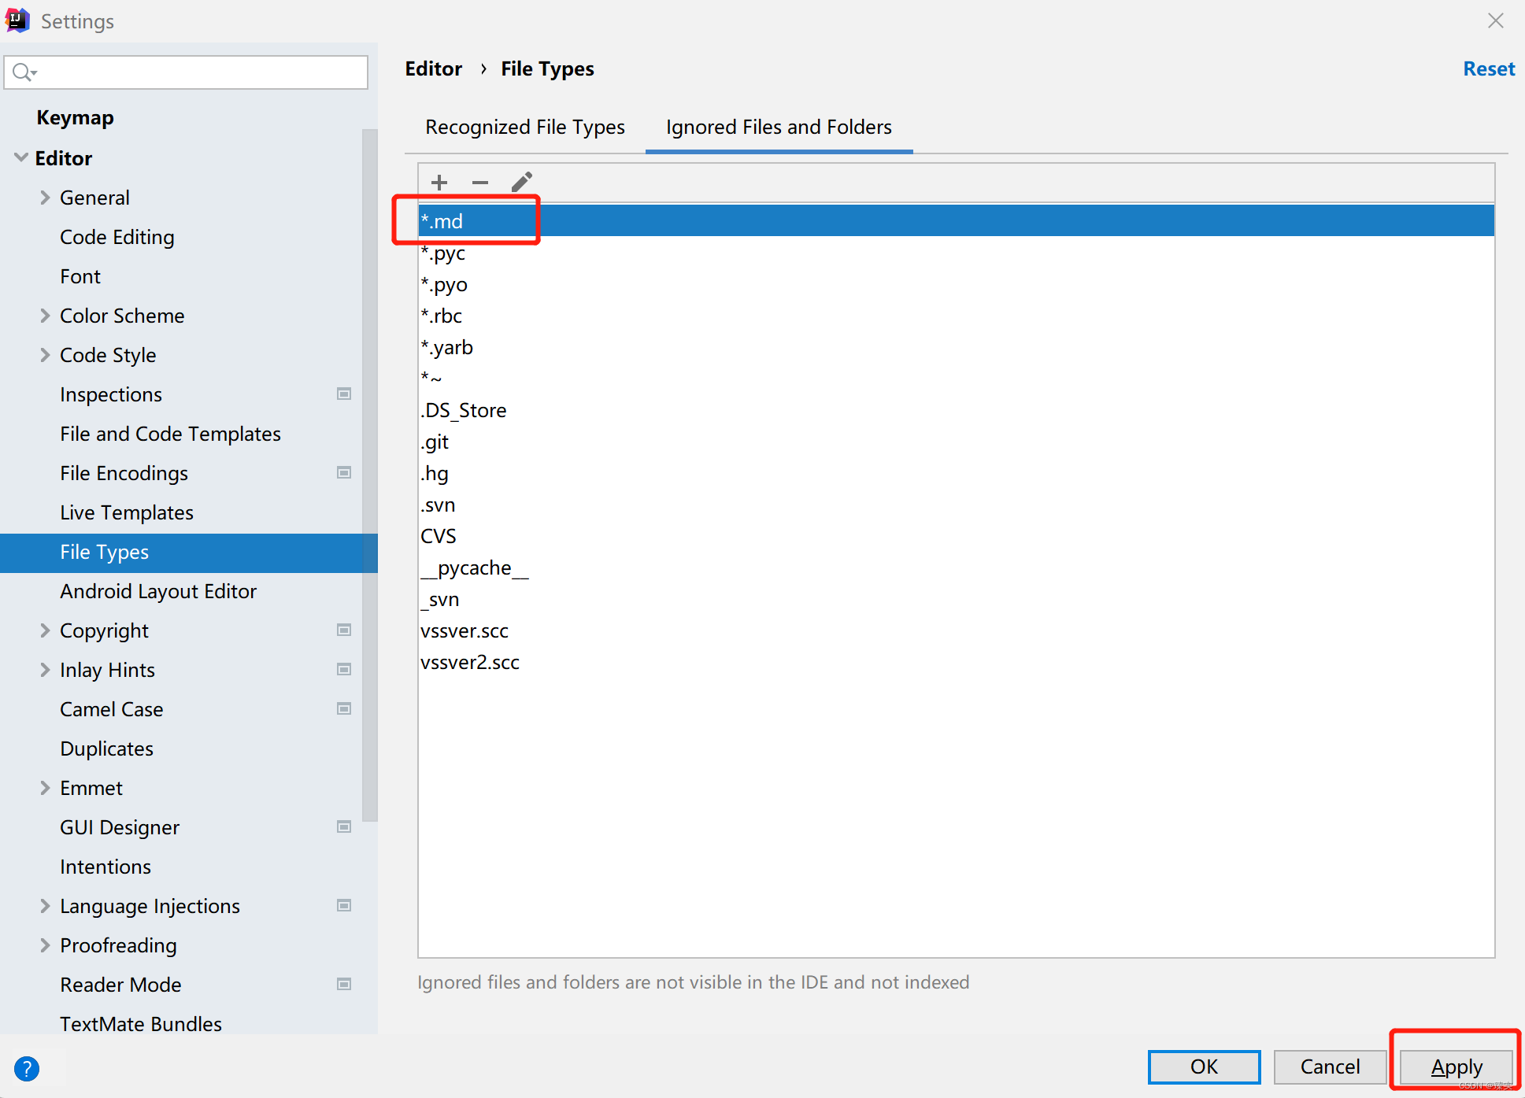Expand the Emmet node

[45, 788]
